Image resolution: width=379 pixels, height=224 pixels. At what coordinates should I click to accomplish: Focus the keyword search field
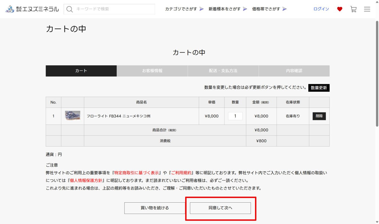114,9
